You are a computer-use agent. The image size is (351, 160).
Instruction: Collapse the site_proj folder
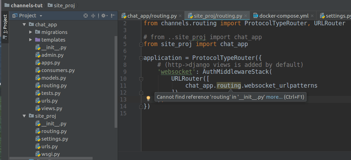click(24, 116)
